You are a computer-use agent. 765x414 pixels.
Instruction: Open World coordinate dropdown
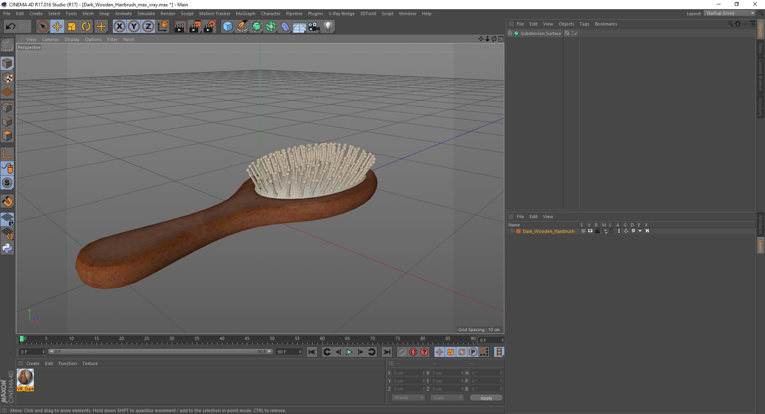408,398
